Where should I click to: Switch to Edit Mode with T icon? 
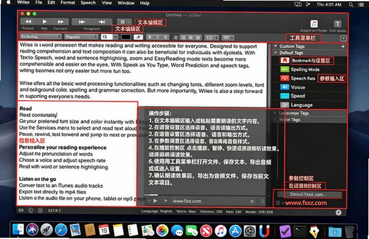tap(338, 24)
